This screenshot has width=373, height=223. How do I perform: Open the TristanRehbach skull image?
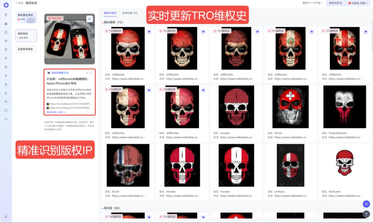point(344,107)
